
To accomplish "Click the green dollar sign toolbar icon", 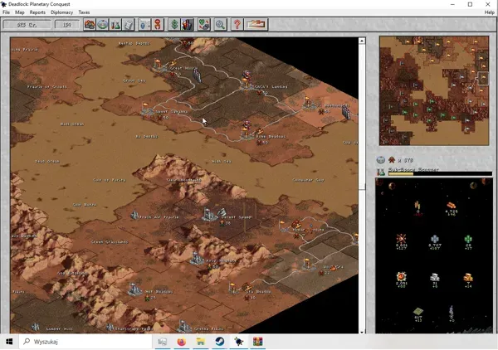I will [174, 24].
